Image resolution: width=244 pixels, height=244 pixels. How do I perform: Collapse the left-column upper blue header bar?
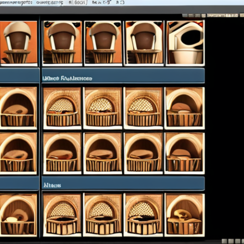point(20,76)
